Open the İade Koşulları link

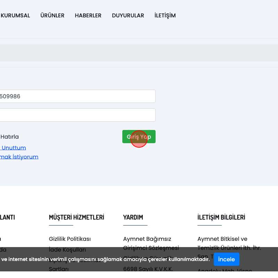[67, 250]
